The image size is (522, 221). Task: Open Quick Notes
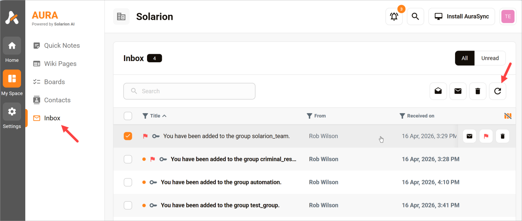pyautogui.click(x=56, y=46)
